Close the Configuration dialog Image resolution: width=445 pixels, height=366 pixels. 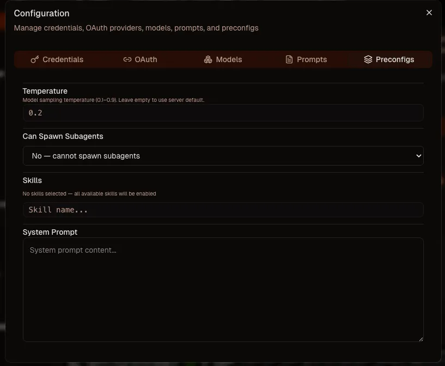429,13
